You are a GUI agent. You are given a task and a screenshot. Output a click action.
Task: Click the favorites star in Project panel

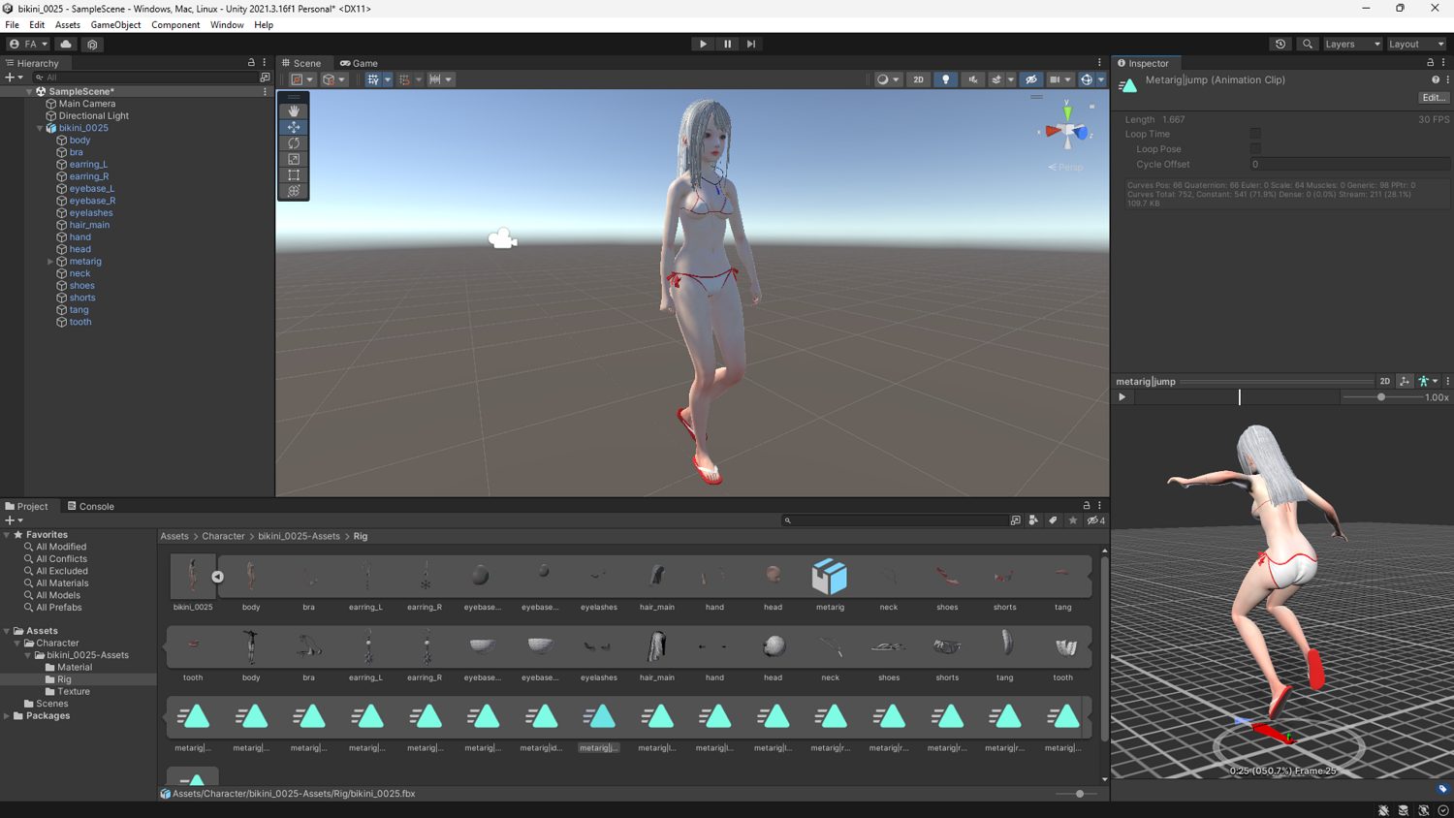[x=1073, y=520]
